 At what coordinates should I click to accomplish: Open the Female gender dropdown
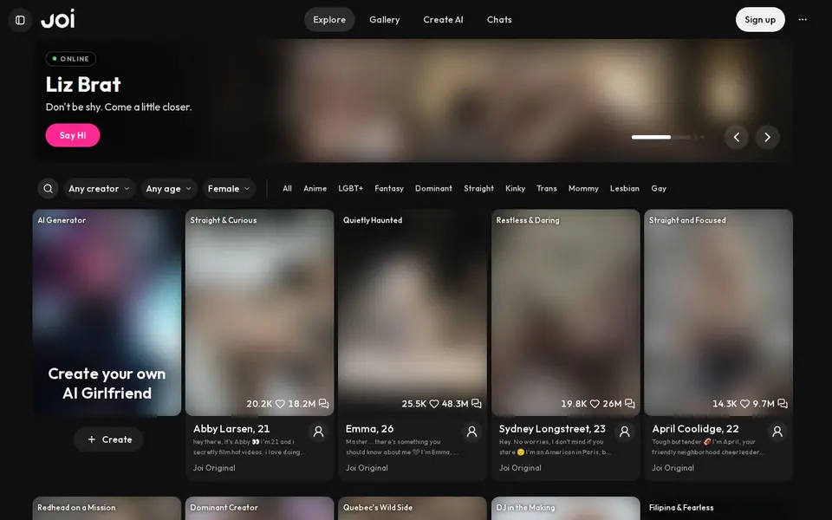[229, 188]
